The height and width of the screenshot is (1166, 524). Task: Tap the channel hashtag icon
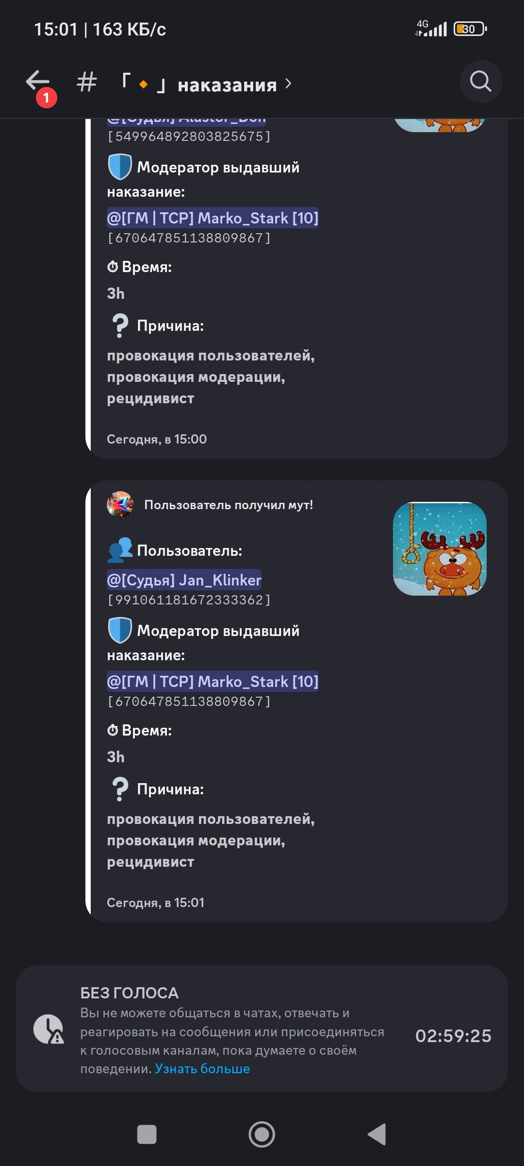87,82
